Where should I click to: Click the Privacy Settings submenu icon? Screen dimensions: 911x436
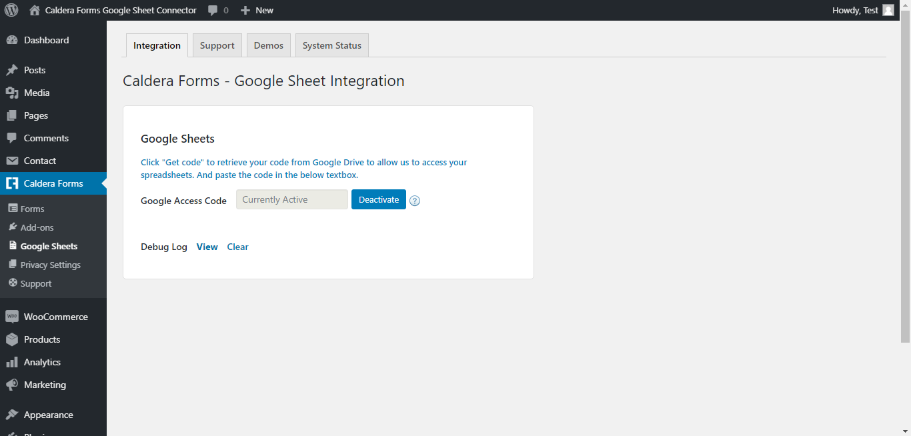pyautogui.click(x=13, y=265)
